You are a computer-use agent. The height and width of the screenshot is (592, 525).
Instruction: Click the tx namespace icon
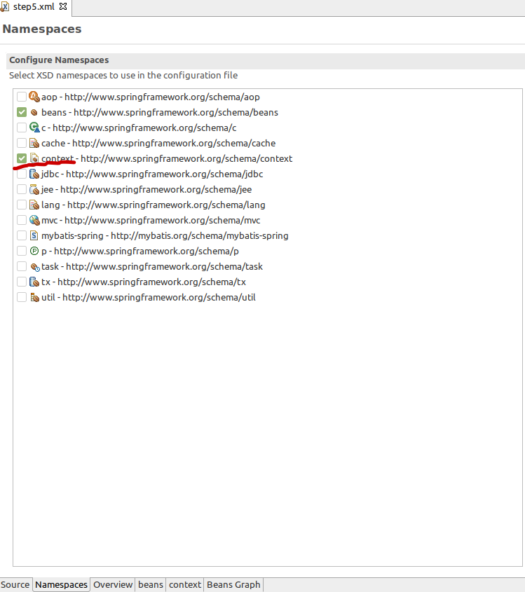pos(34,282)
